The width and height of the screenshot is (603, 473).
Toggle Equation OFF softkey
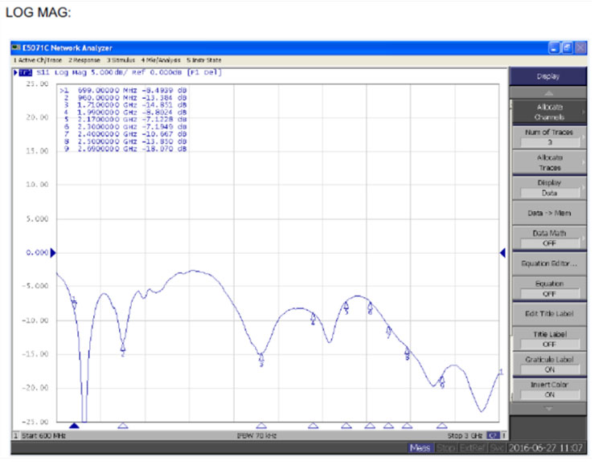[549, 288]
